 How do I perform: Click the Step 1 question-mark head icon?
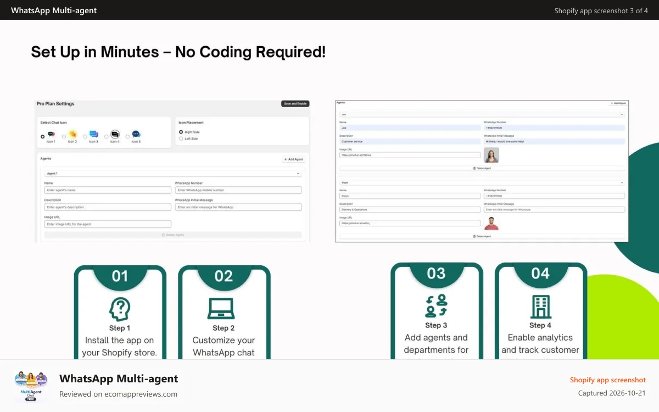120,309
